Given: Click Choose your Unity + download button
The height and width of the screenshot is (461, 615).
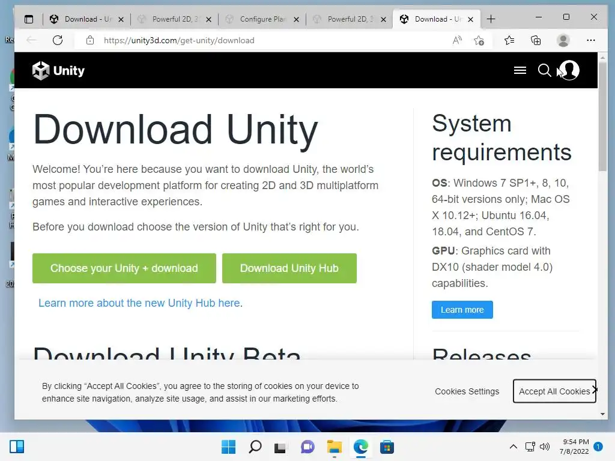Looking at the screenshot, I should [124, 268].
